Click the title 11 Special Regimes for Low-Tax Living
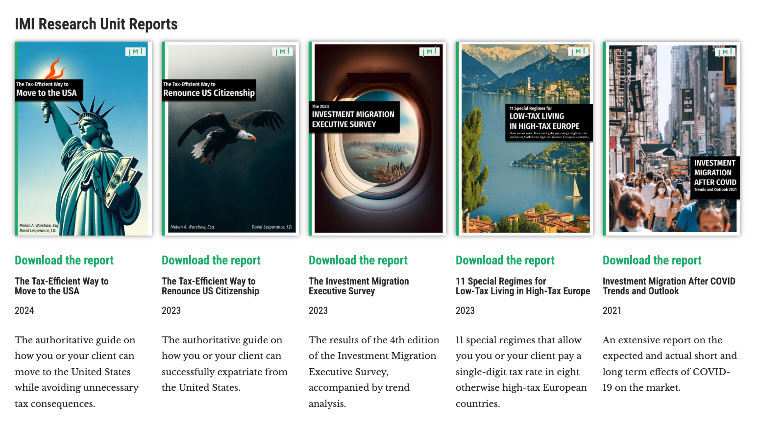The height and width of the screenshot is (428, 759). pyautogui.click(x=523, y=286)
